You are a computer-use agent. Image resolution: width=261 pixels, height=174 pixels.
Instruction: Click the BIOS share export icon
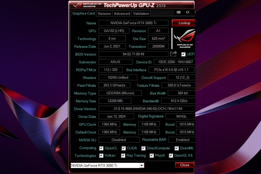click(x=174, y=54)
